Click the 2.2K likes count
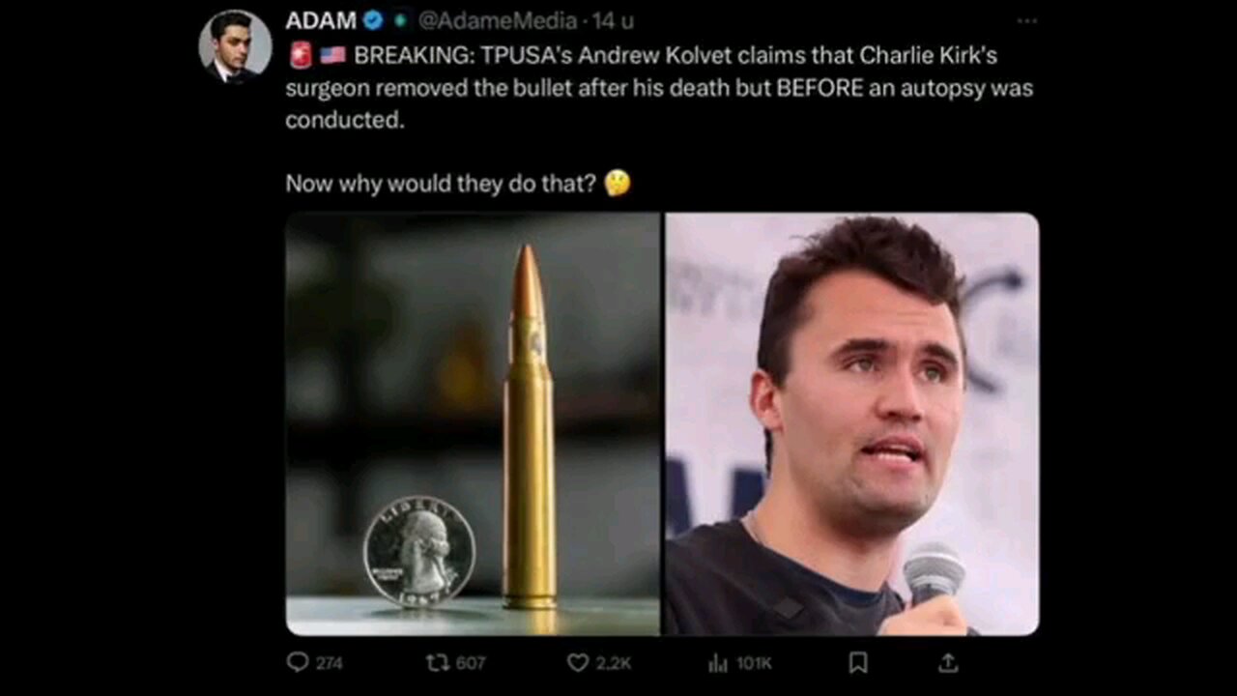The height and width of the screenshot is (696, 1237). coord(614,663)
